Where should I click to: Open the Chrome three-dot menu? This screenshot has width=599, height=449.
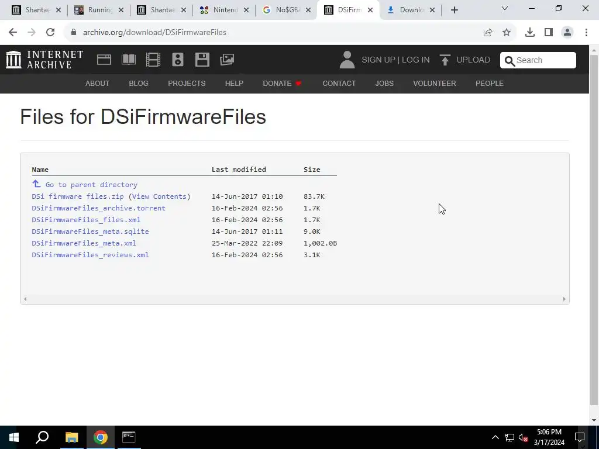click(586, 33)
